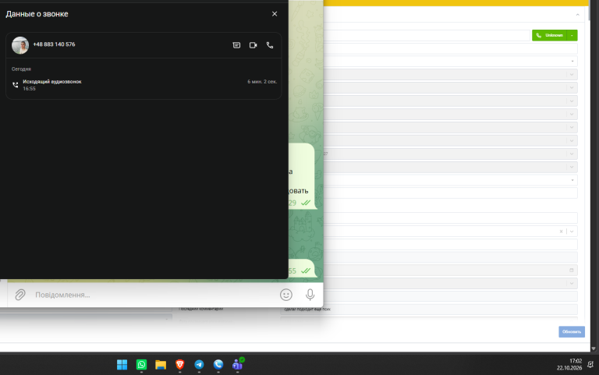The image size is (599, 375).
Task: Open chat with +48 883 140 576 via message icon
Action: click(x=236, y=45)
